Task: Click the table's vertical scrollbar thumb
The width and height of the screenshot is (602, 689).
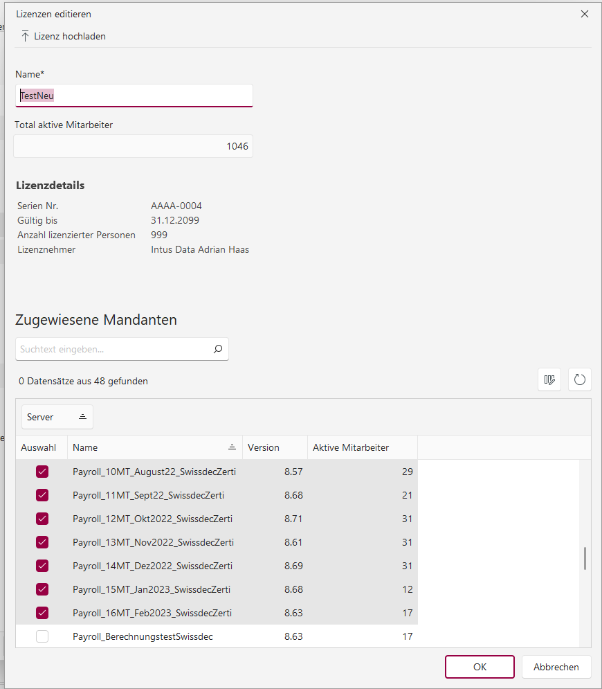Action: [x=585, y=558]
